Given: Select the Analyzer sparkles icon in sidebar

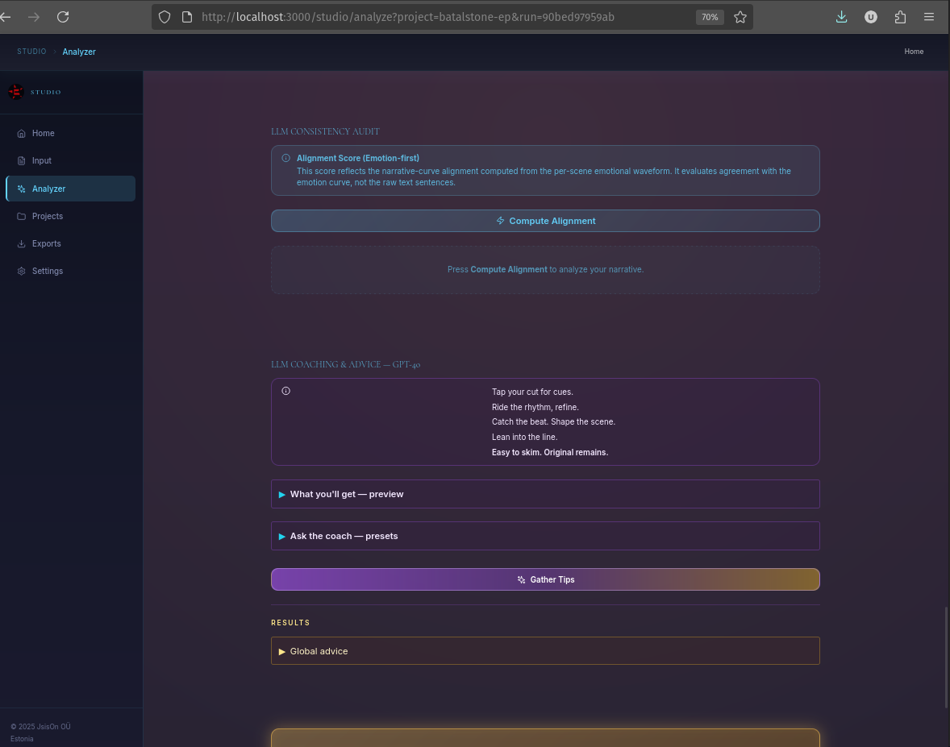Looking at the screenshot, I should pos(21,189).
